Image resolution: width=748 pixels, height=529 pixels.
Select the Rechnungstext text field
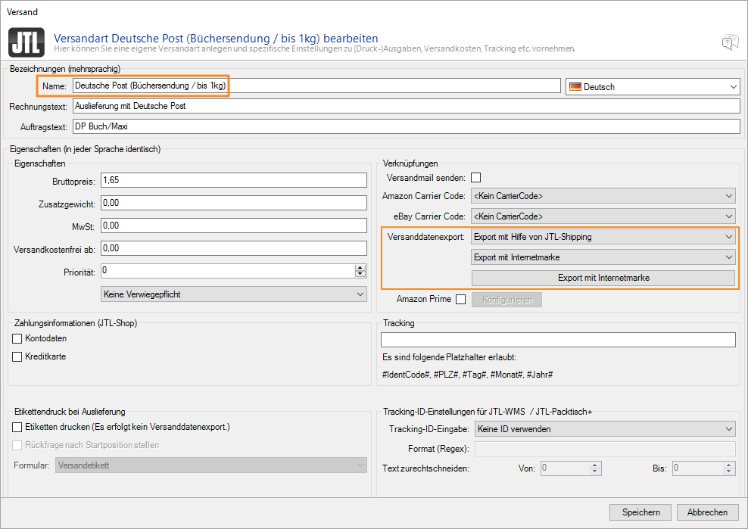click(405, 106)
